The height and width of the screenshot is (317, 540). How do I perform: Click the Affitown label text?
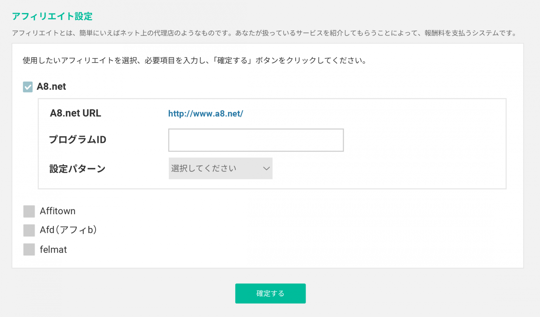(58, 211)
